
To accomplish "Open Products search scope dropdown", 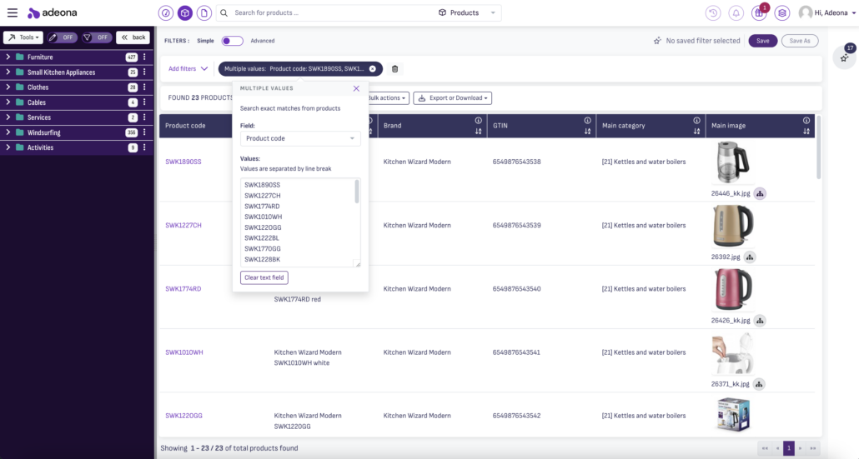I will coord(467,12).
